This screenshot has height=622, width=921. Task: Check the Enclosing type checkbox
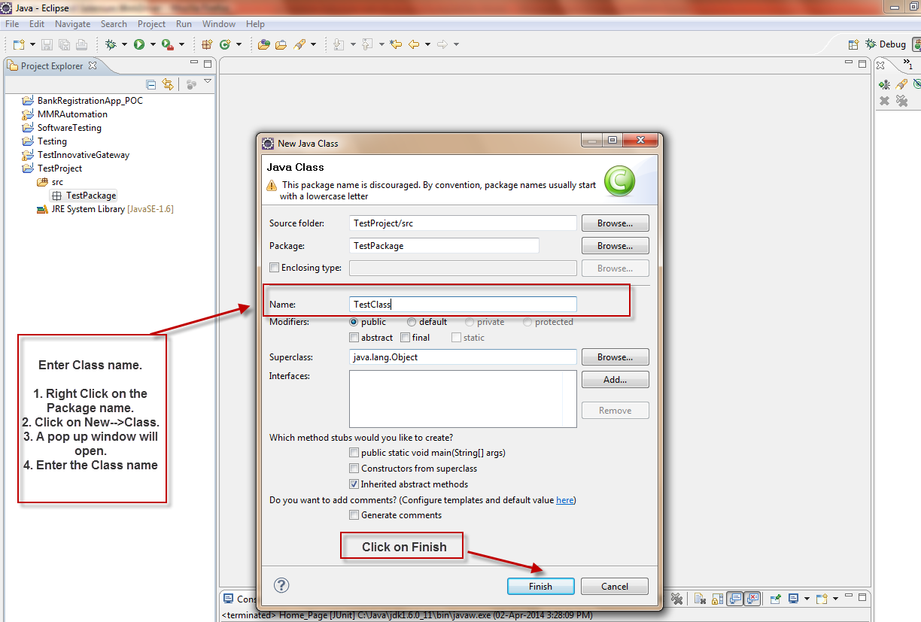tap(274, 268)
